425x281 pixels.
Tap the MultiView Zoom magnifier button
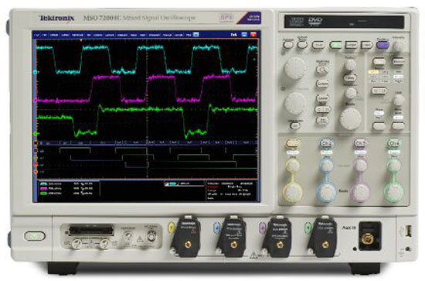pyautogui.click(x=322, y=70)
